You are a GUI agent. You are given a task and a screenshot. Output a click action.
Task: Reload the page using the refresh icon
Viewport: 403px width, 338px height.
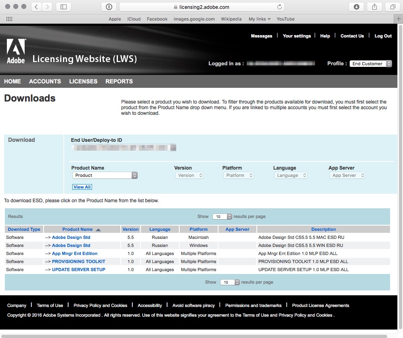pyautogui.click(x=279, y=7)
